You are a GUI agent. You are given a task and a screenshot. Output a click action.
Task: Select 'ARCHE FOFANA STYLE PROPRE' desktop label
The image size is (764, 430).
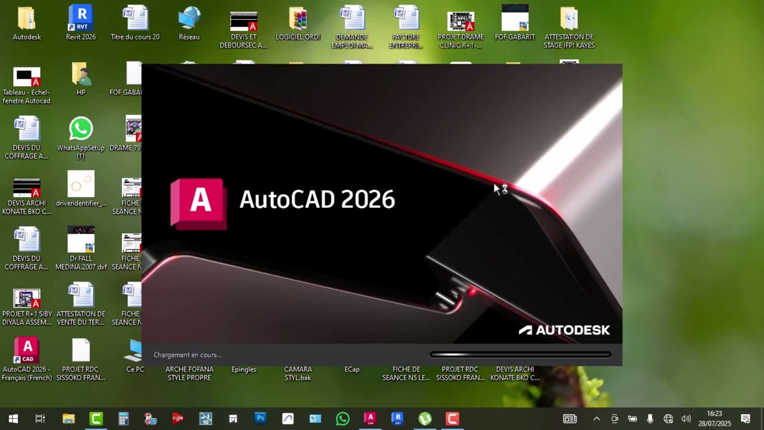189,373
